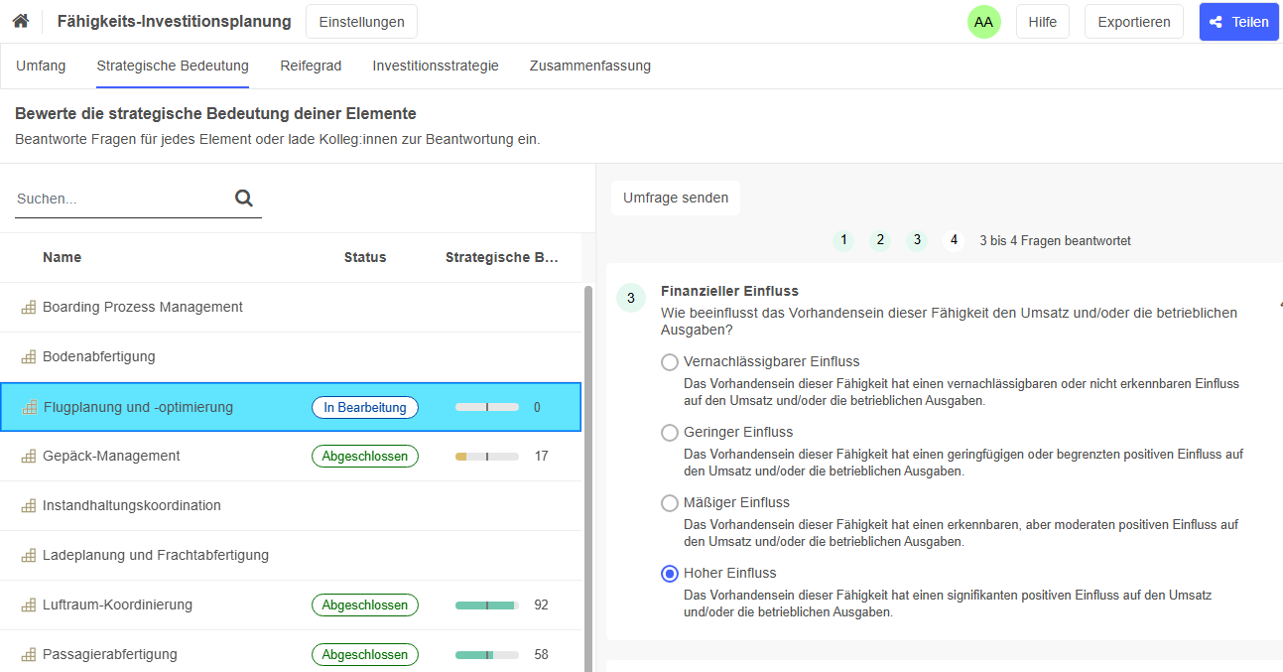Screen dimensions: 1283x672
Task: Click the chart icon beside Boarding Prozess Management
Action: click(x=27, y=307)
